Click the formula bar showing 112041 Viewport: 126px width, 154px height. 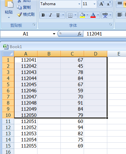click(105, 34)
